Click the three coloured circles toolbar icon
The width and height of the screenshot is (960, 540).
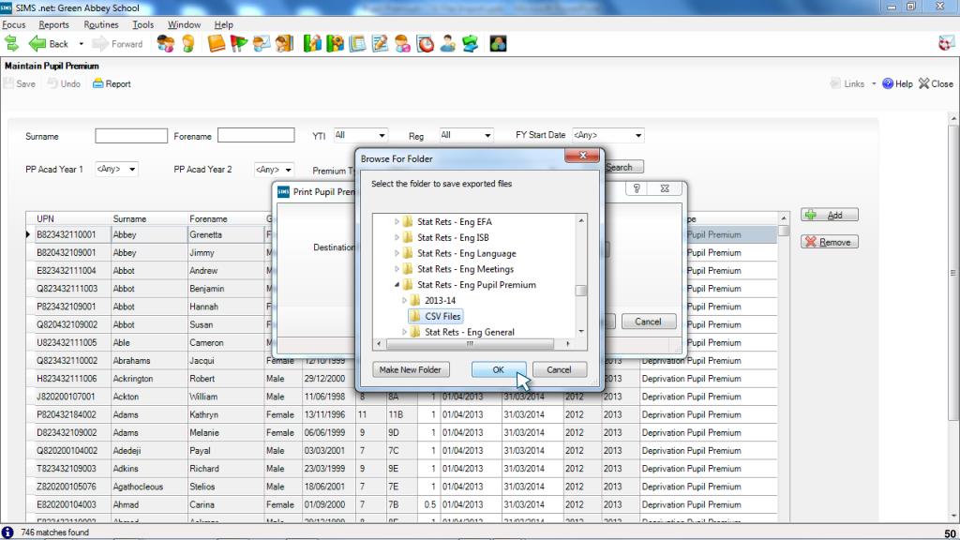click(498, 43)
